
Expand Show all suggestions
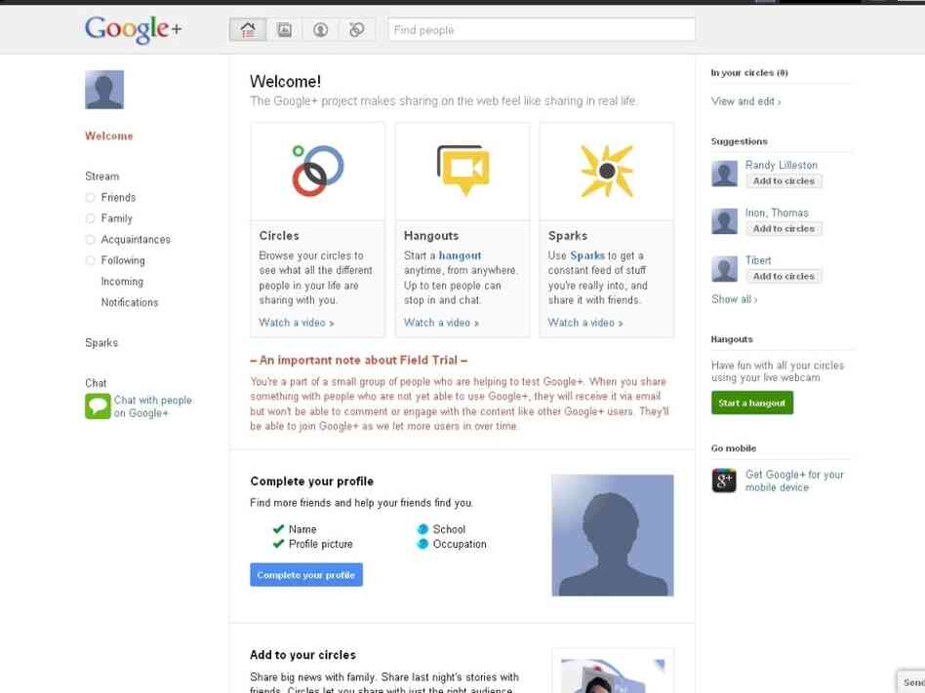coord(735,299)
